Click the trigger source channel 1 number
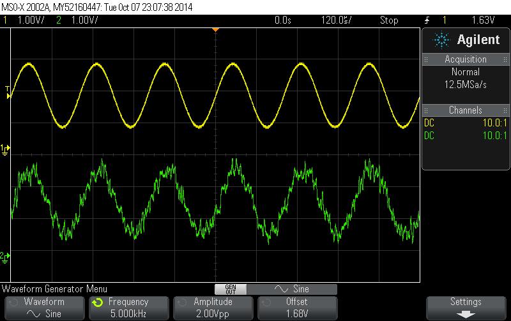Screen dimensions: 511x321 click(444, 20)
